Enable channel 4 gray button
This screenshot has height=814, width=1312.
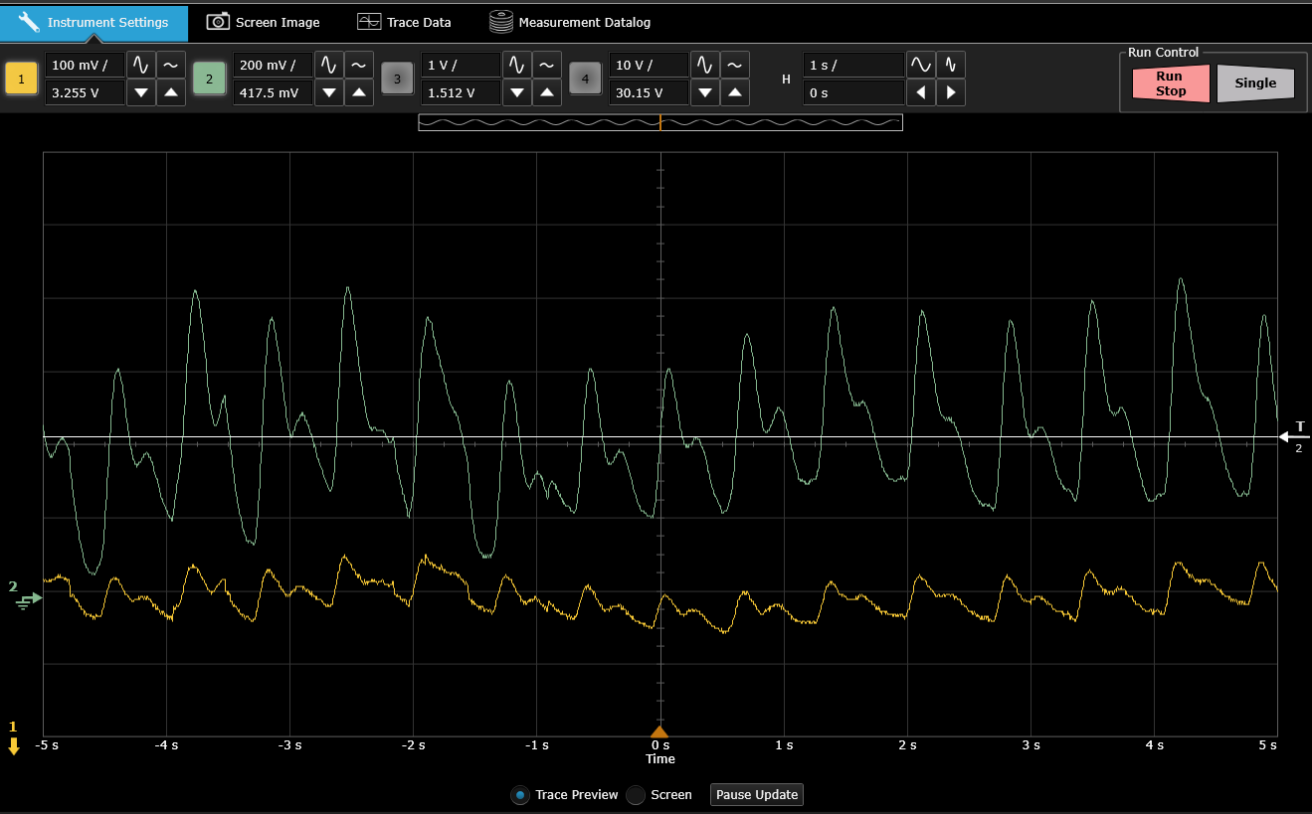point(585,79)
